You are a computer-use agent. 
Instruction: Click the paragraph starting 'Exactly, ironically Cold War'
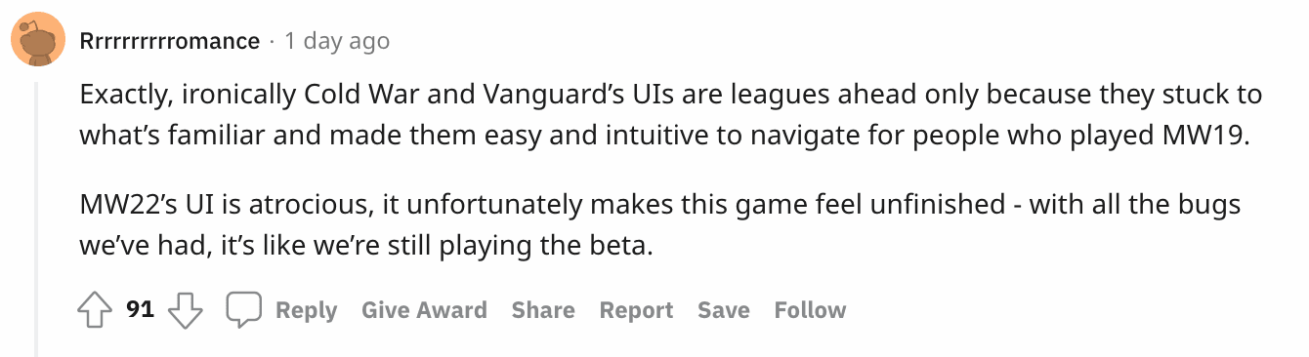point(671,115)
